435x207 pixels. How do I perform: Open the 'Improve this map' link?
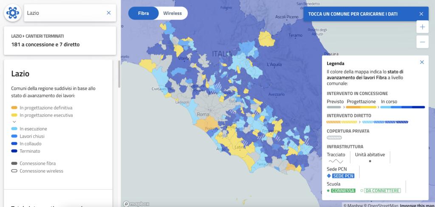pos(417,205)
